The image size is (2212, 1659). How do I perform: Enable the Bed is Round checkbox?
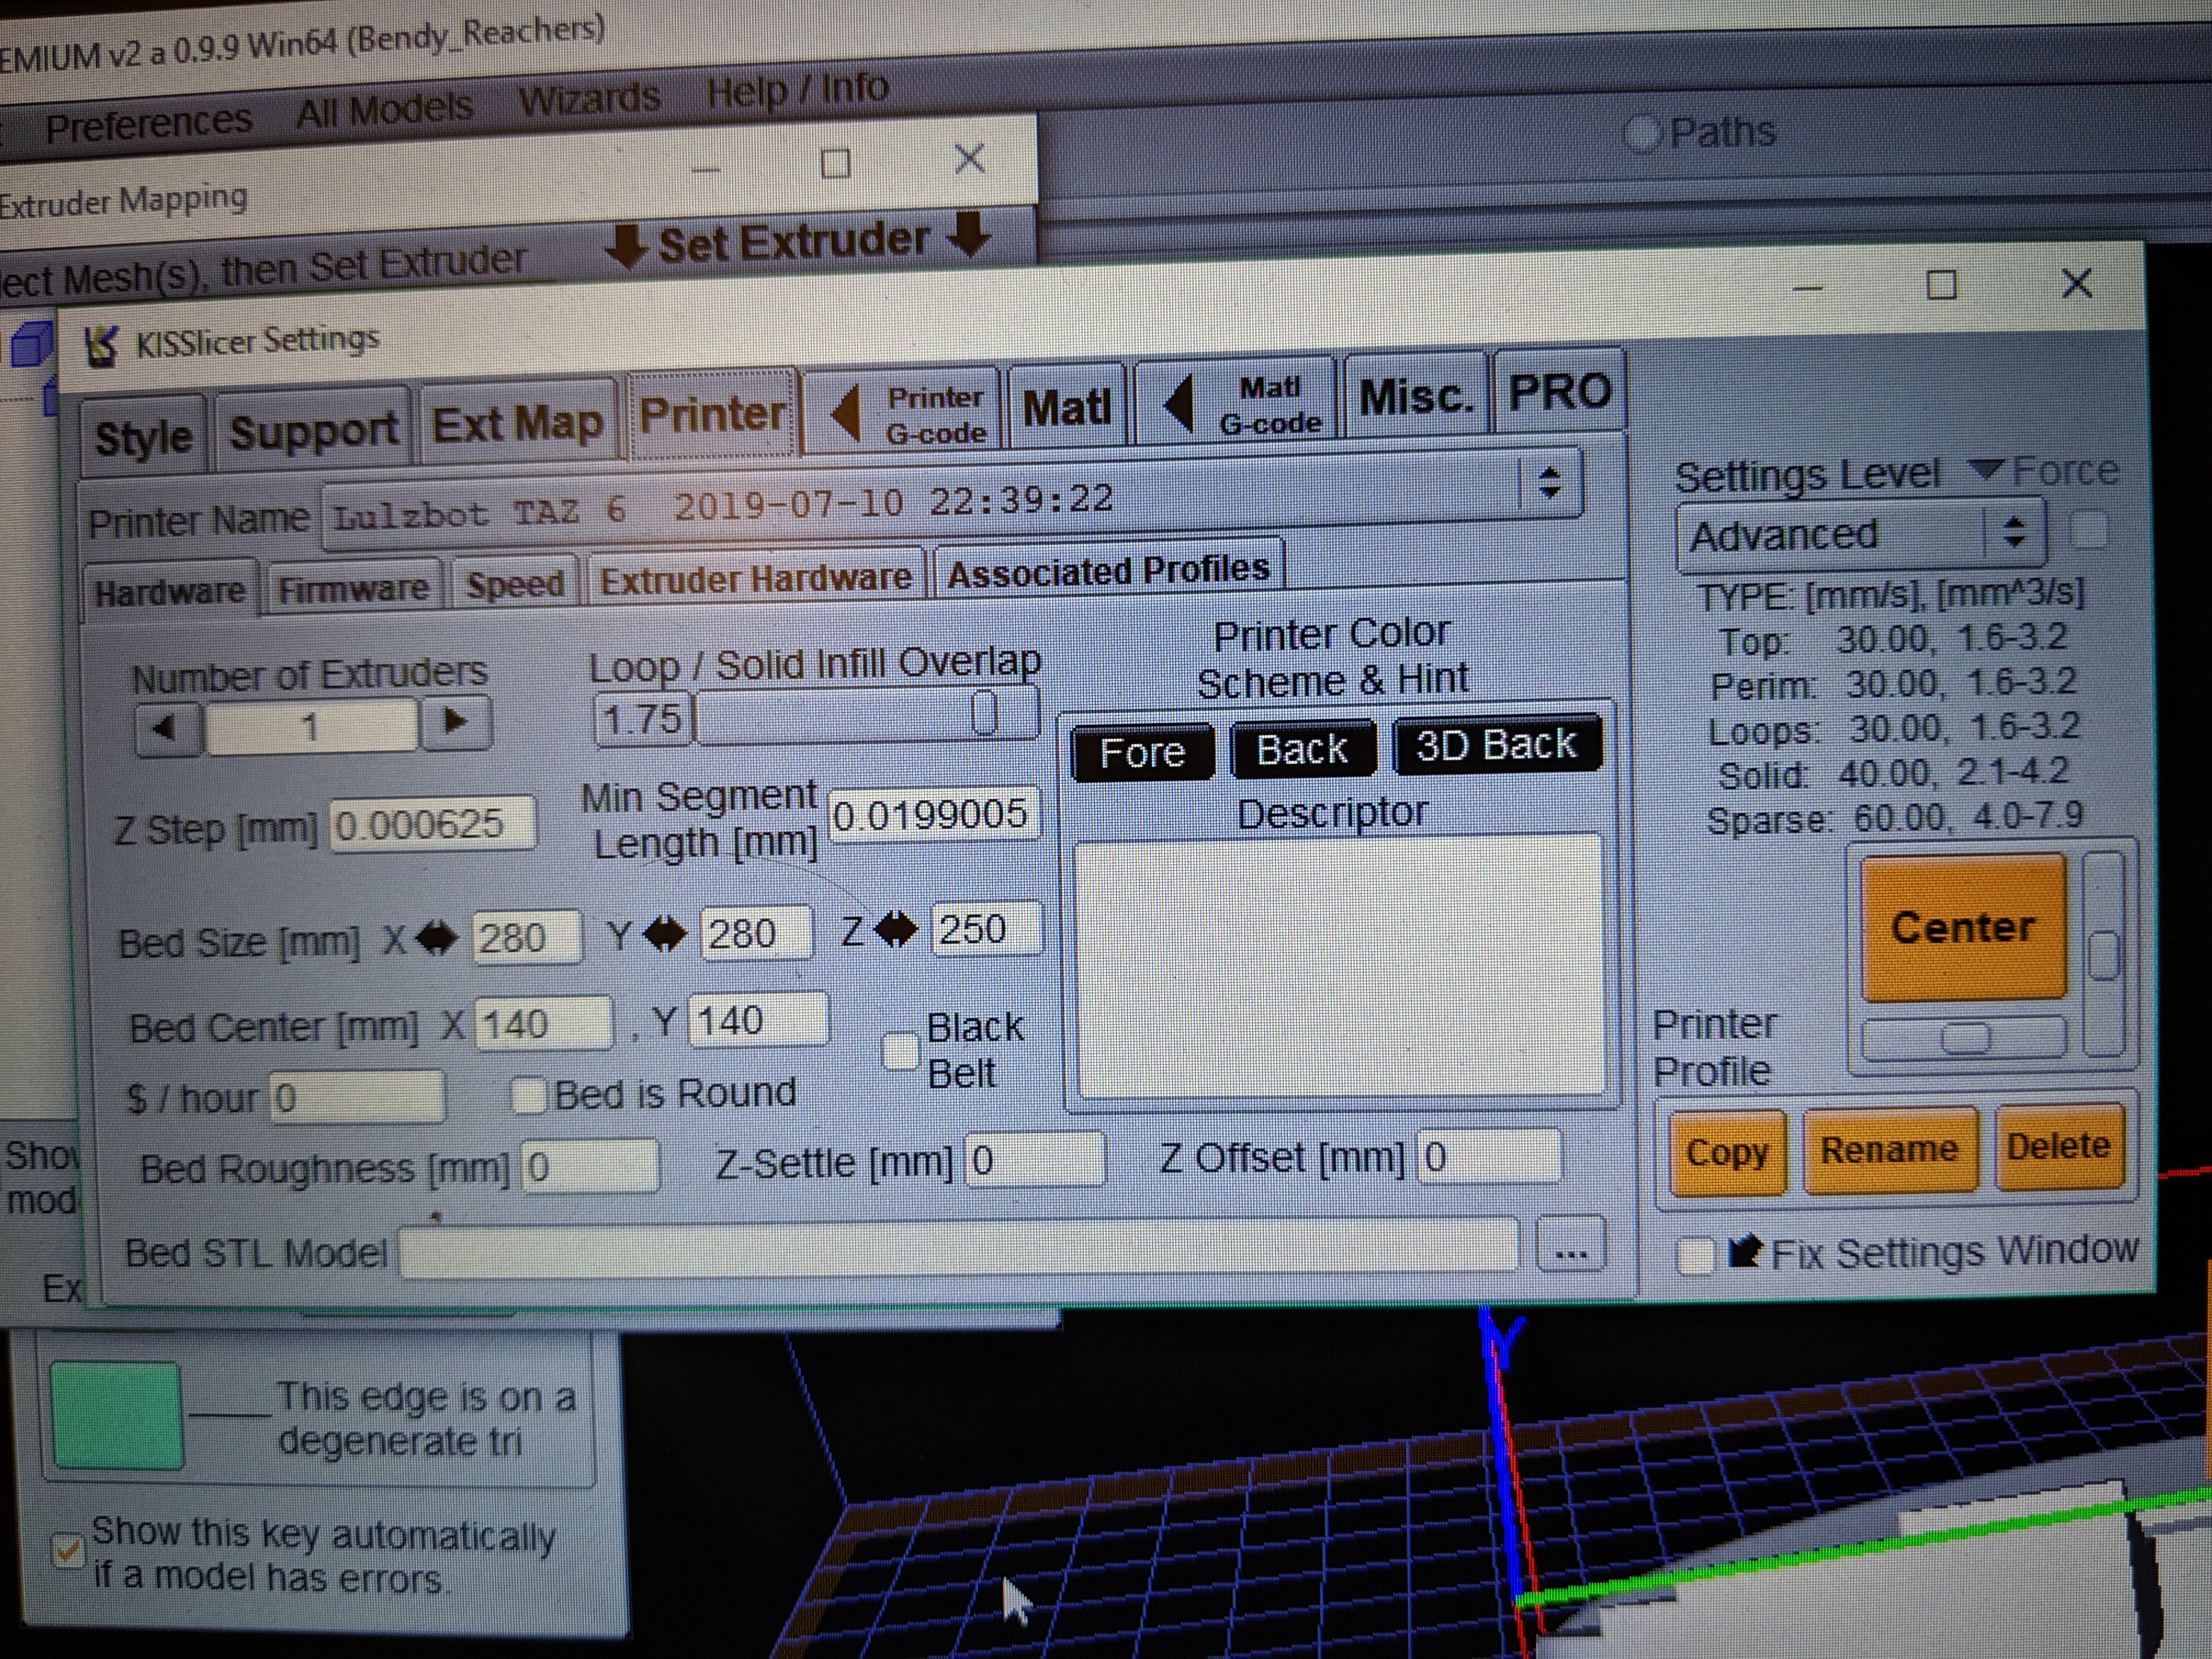(x=528, y=1095)
